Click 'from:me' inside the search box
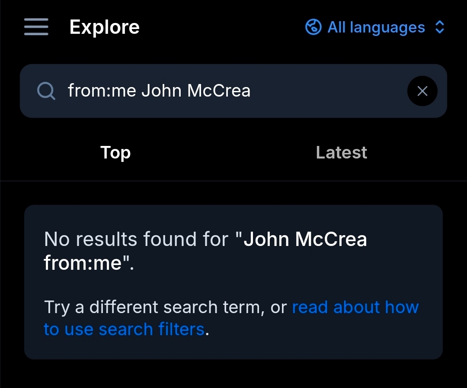 (x=102, y=91)
